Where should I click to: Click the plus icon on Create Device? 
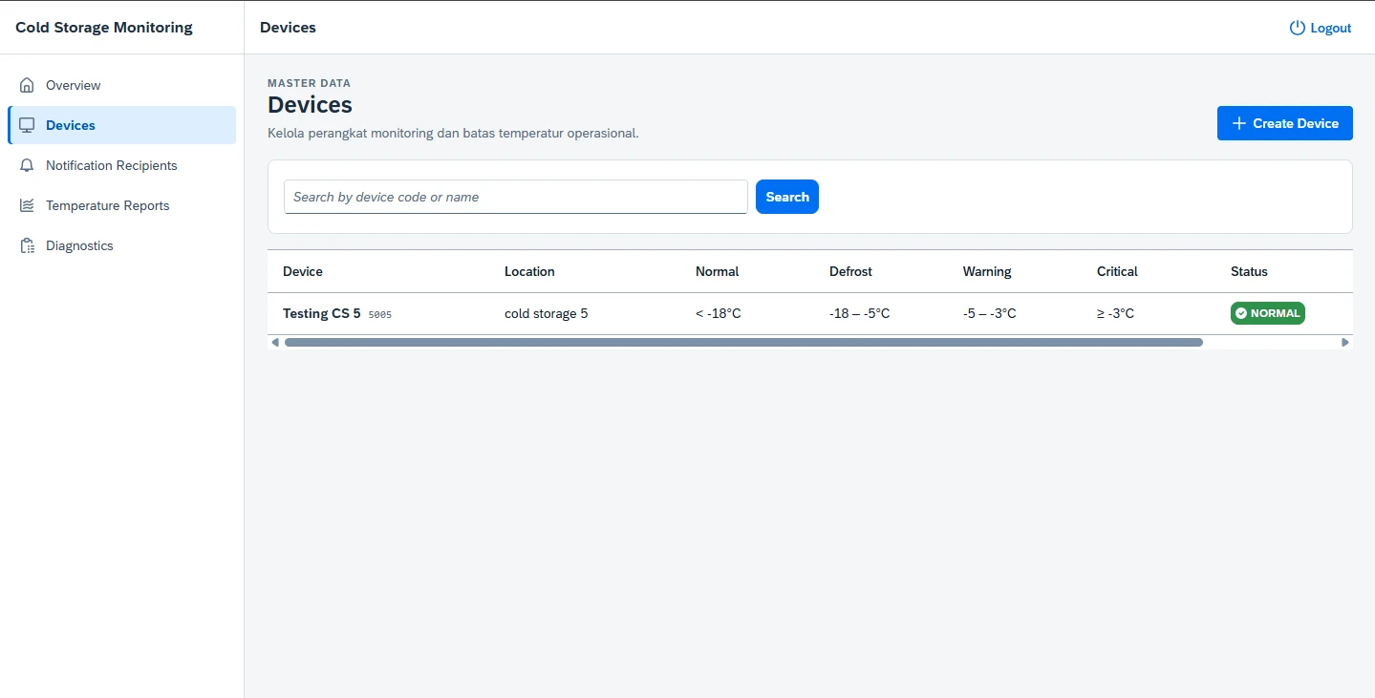(1238, 123)
